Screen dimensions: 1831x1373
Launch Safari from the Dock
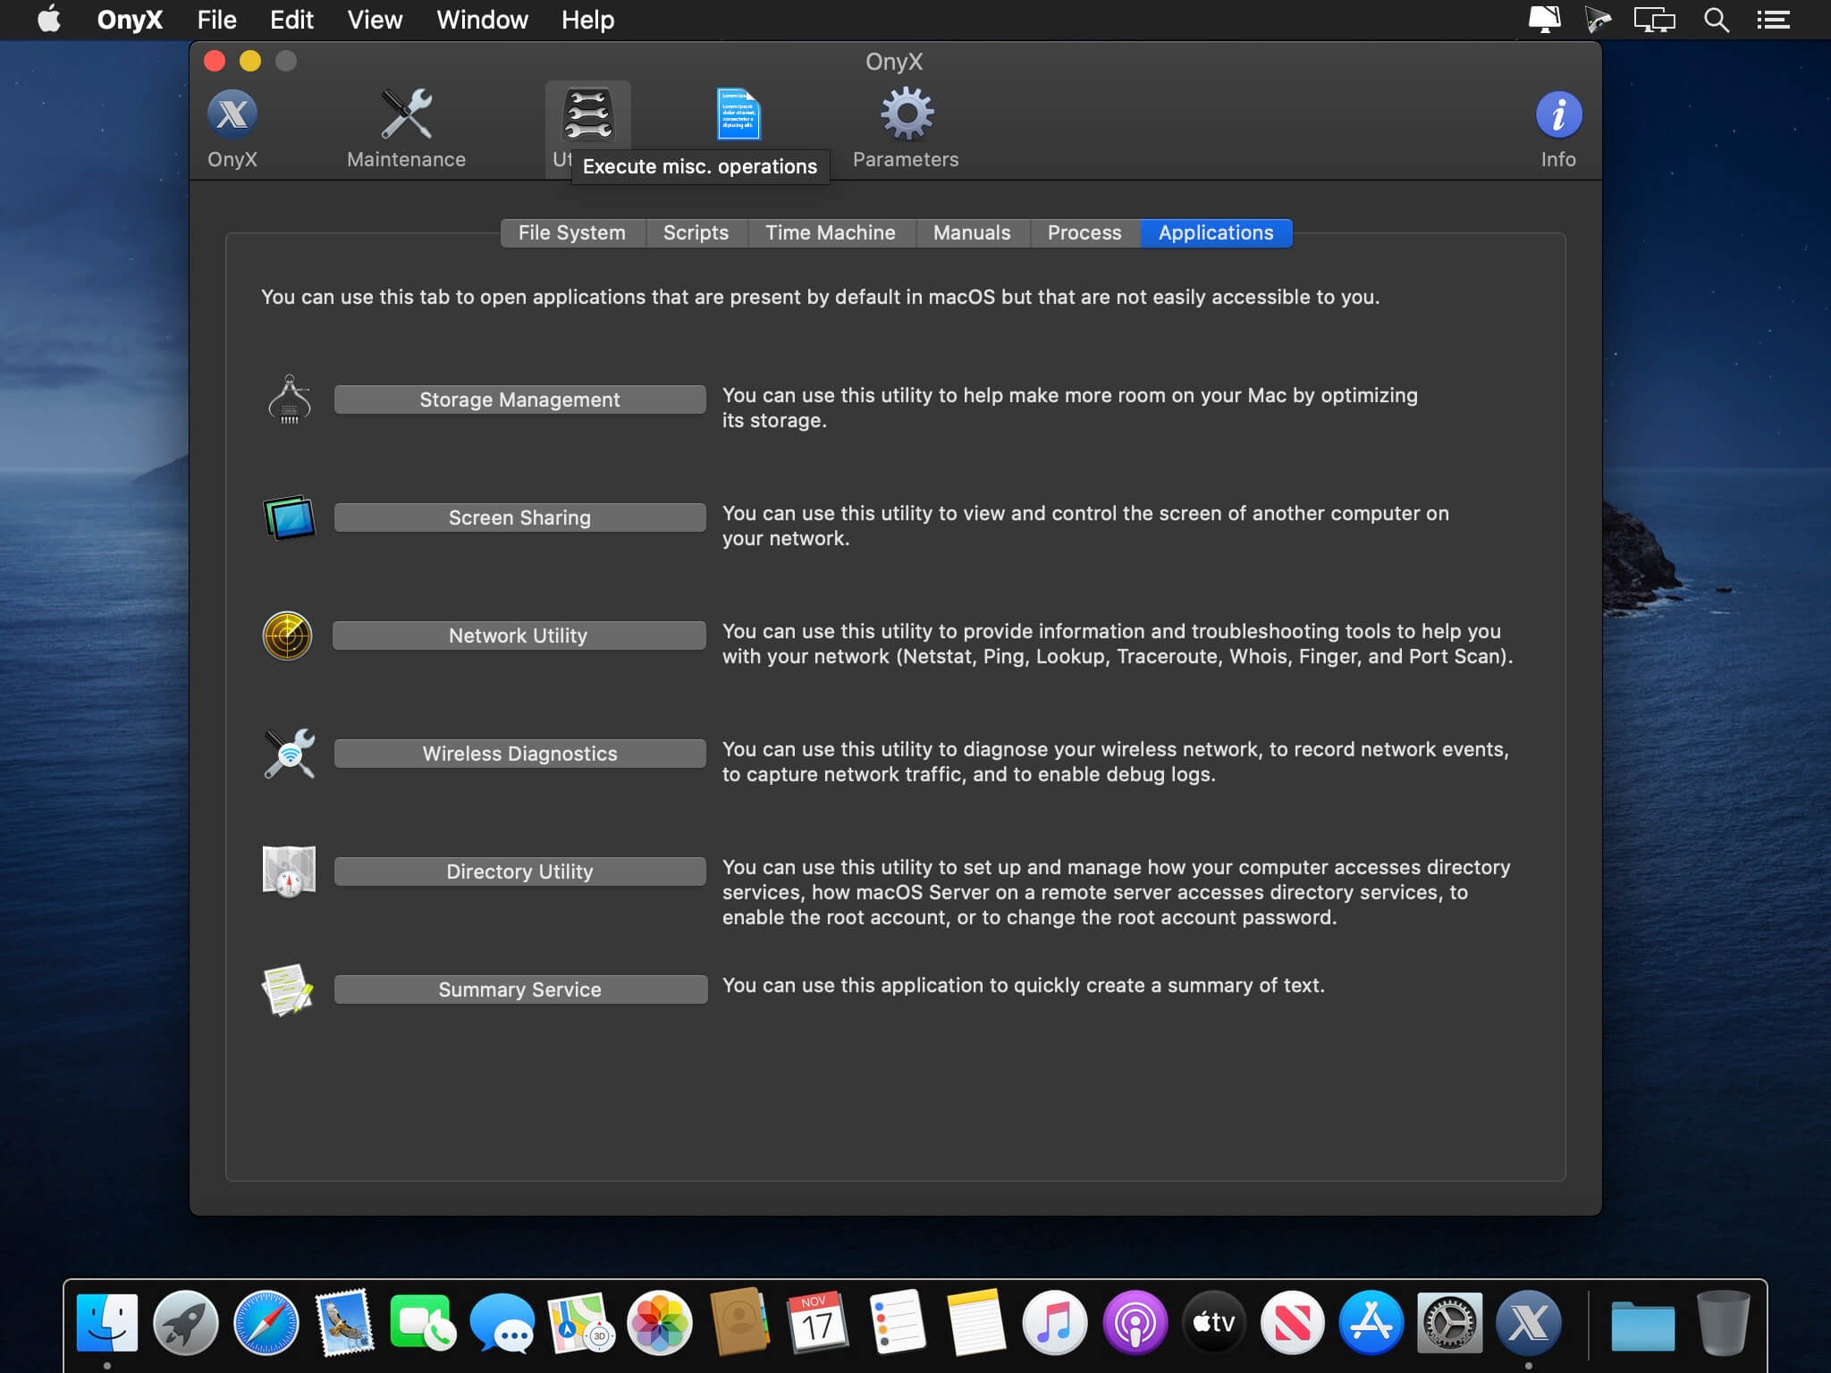pos(266,1323)
